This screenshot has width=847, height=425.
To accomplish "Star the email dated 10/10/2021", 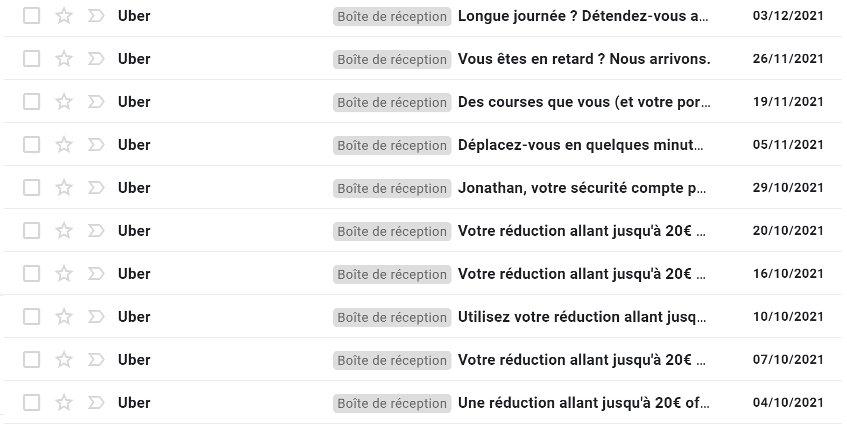I will (x=64, y=316).
